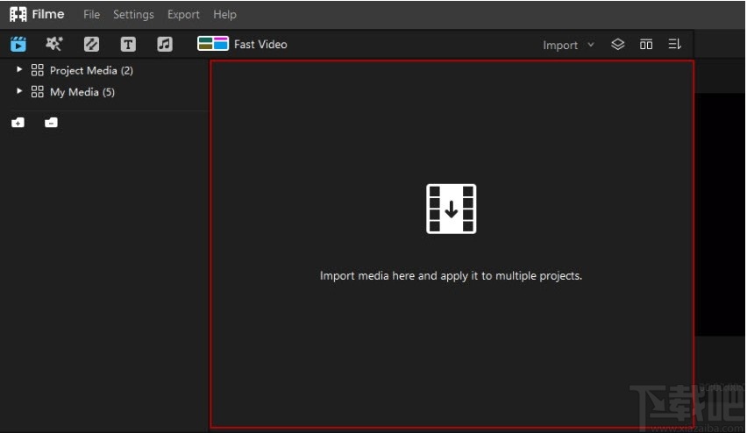Open the Import dropdown arrow

click(x=591, y=45)
